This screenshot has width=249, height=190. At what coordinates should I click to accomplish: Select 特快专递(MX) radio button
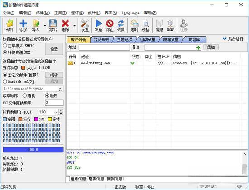click(x=5, y=52)
